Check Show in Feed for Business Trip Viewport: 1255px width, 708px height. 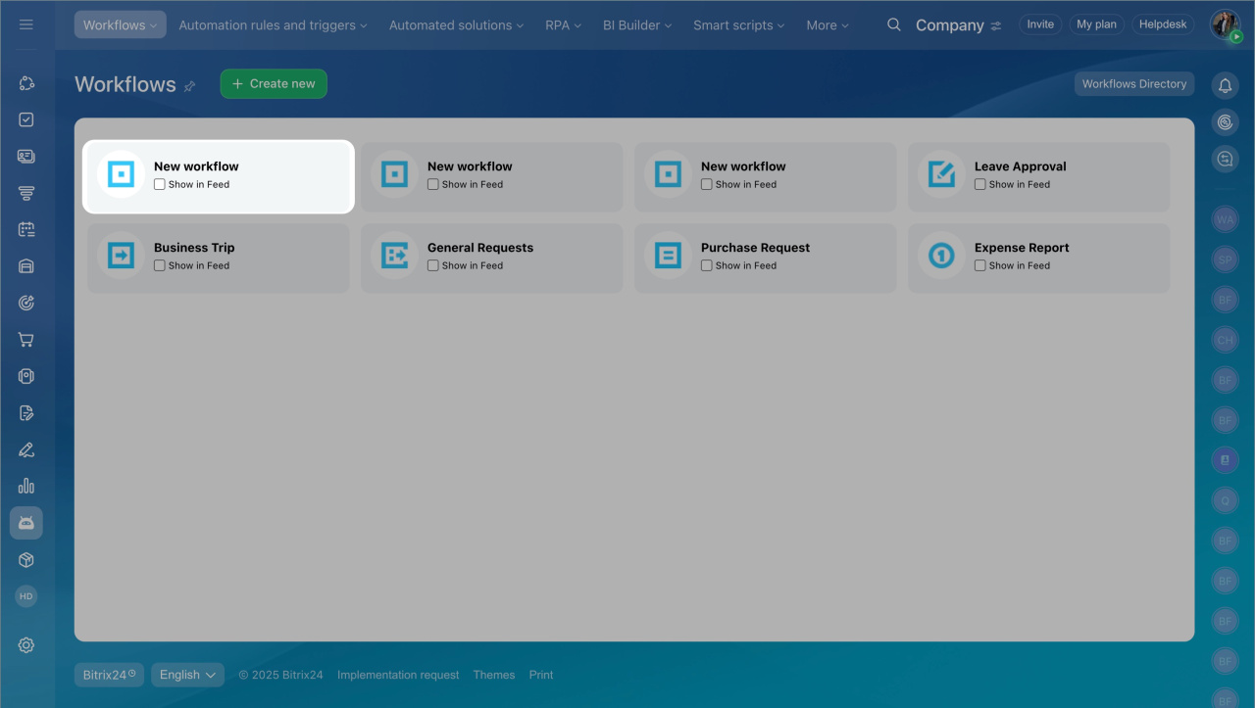160,265
